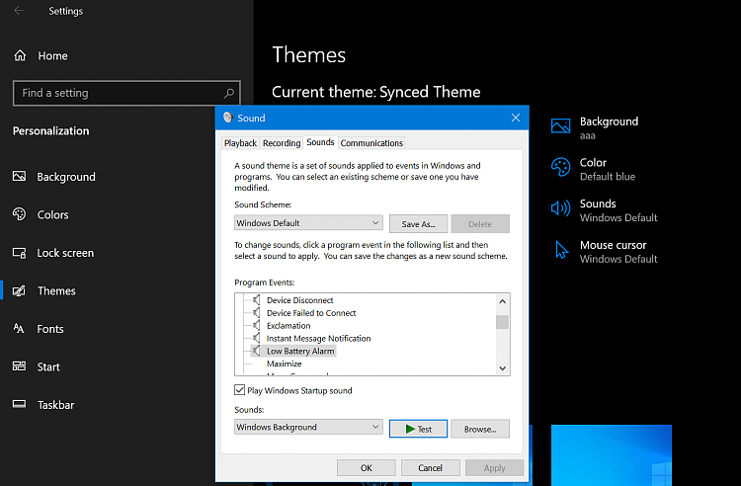The height and width of the screenshot is (486, 741).
Task: Click the Sound dialog title icon
Action: coord(228,118)
